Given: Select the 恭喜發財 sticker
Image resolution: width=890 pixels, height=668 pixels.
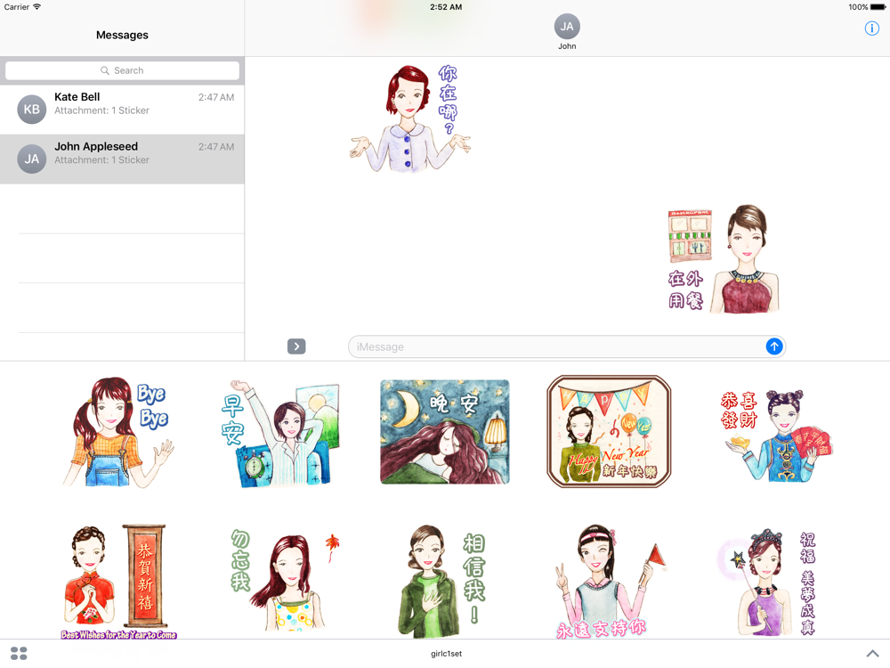Looking at the screenshot, I should pos(776,436).
